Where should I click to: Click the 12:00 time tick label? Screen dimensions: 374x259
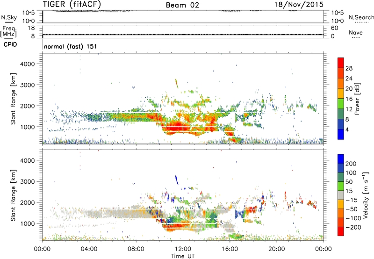(183, 249)
